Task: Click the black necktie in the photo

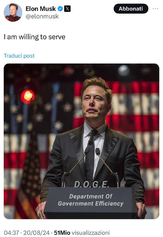Action: coord(91,154)
